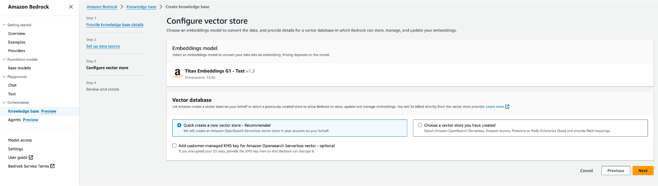Collapse the Getting started section
The height and width of the screenshot is (186, 658).
pos(4,25)
